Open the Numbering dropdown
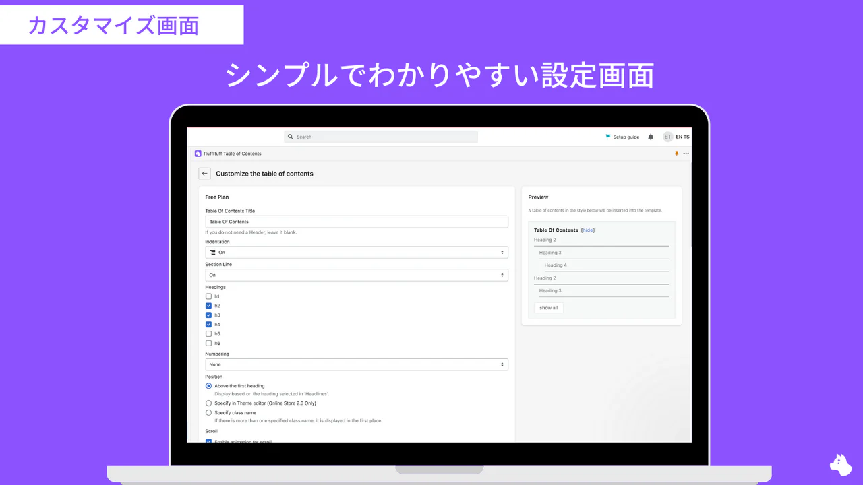This screenshot has height=485, width=863. [357, 364]
